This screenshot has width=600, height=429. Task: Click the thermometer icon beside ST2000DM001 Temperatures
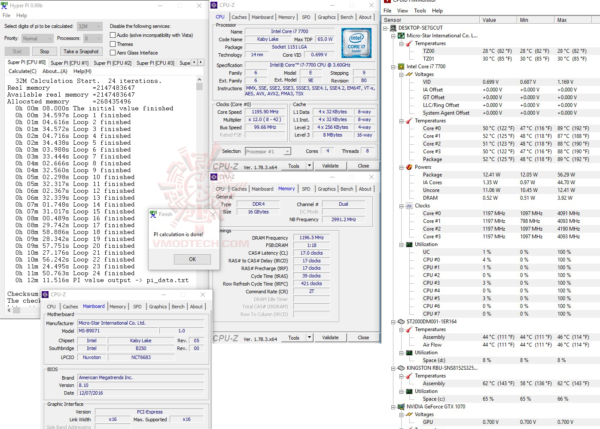click(x=409, y=329)
